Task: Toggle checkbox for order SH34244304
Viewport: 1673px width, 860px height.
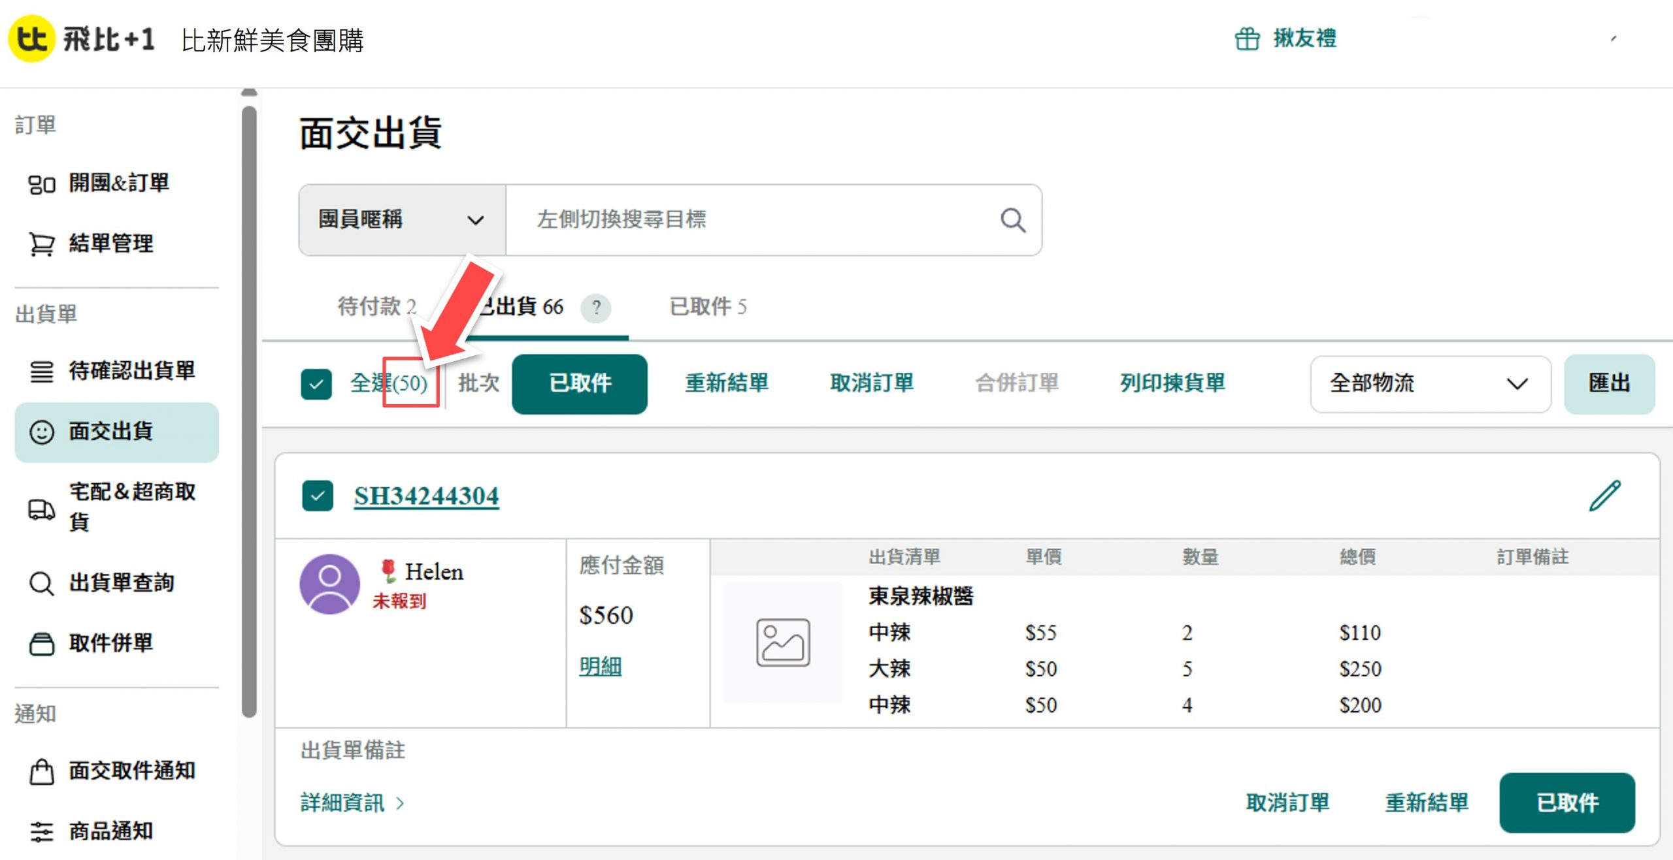Action: pos(318,496)
